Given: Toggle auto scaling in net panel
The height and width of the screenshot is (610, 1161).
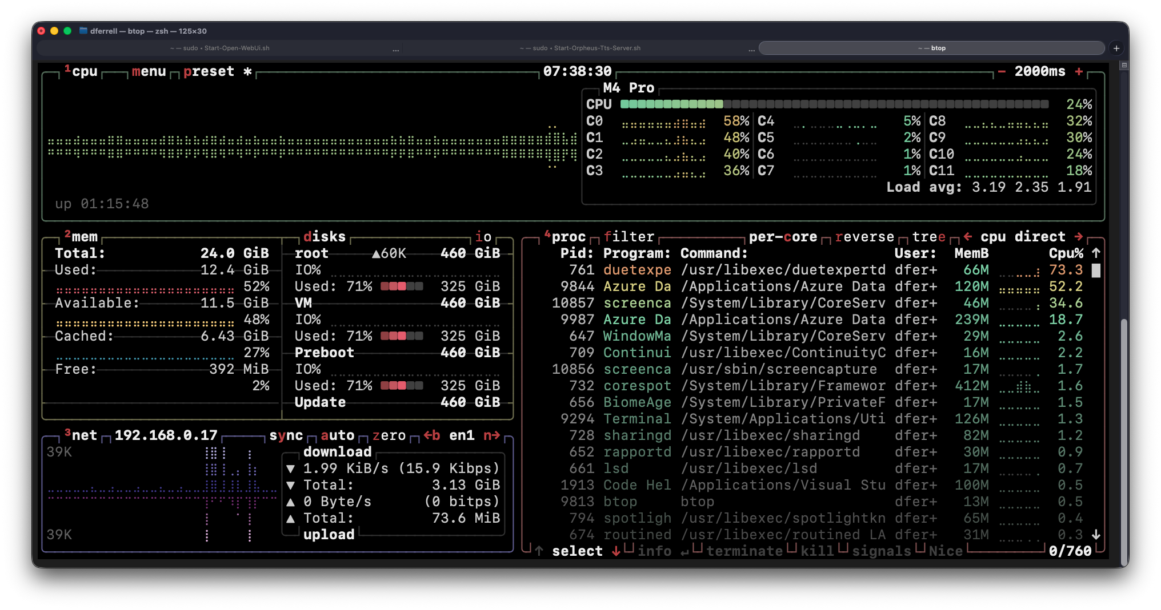Looking at the screenshot, I should click(x=337, y=435).
